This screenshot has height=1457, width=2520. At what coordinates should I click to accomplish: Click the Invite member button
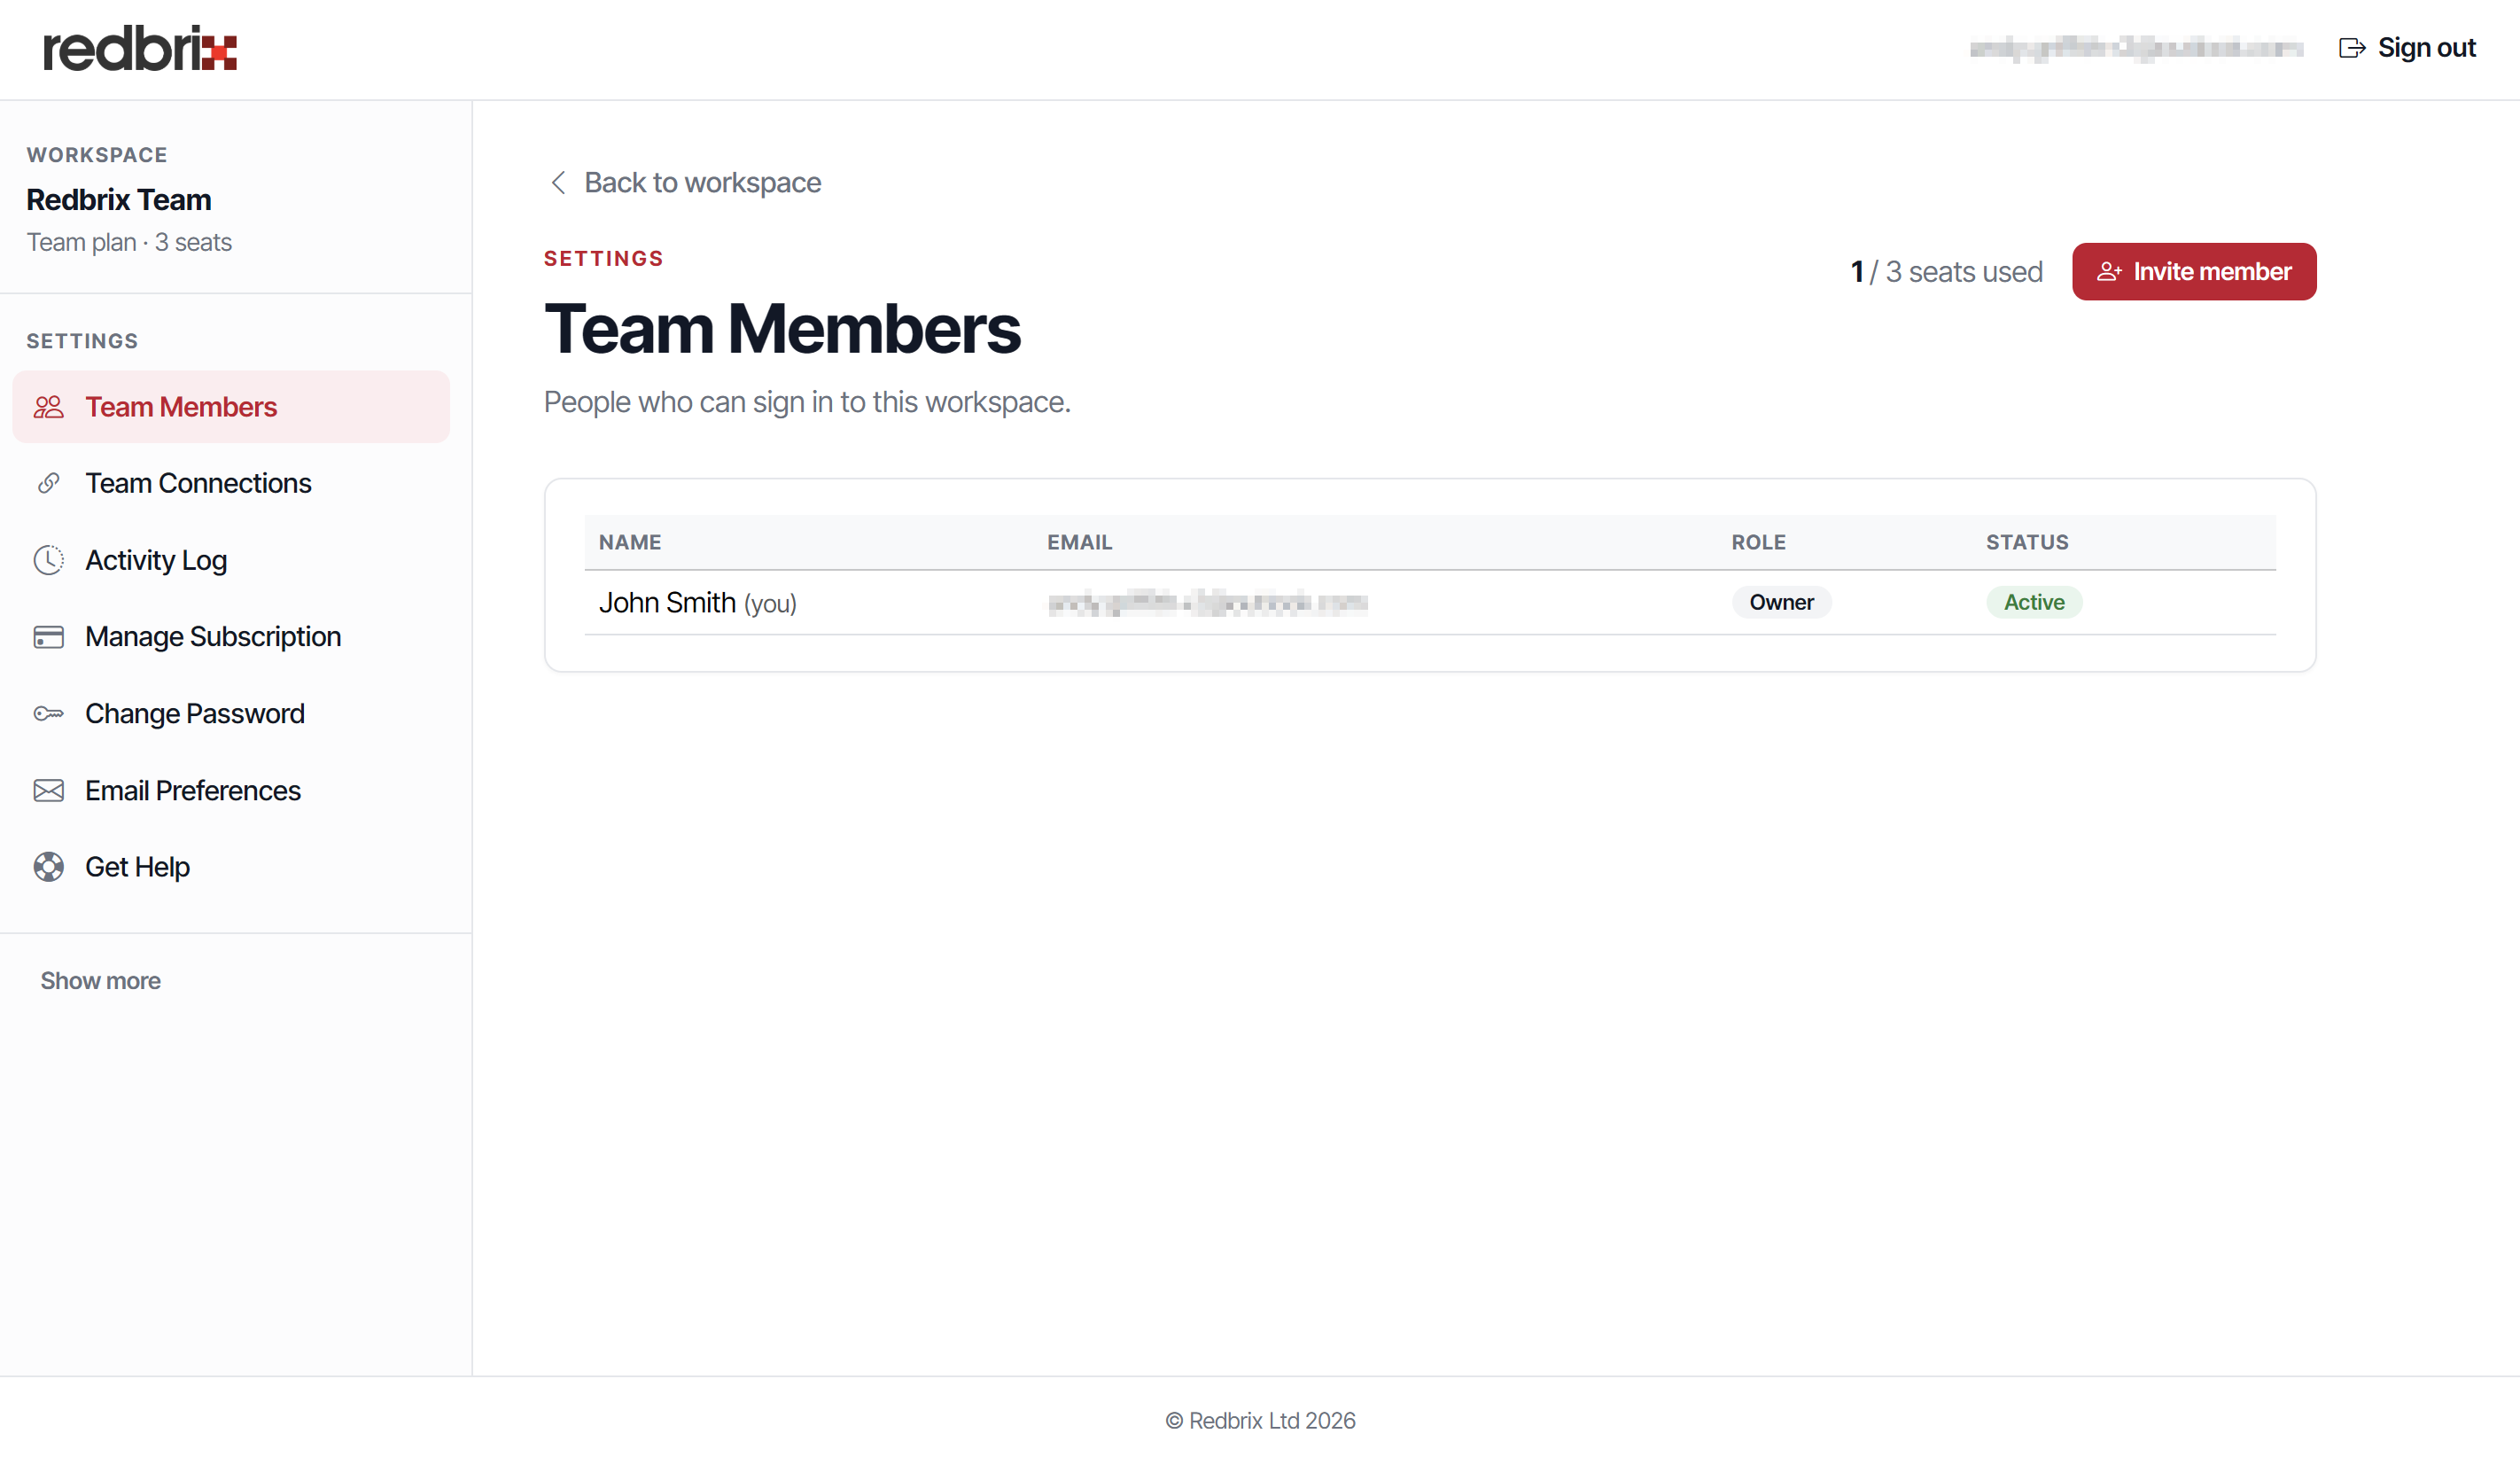(2194, 271)
